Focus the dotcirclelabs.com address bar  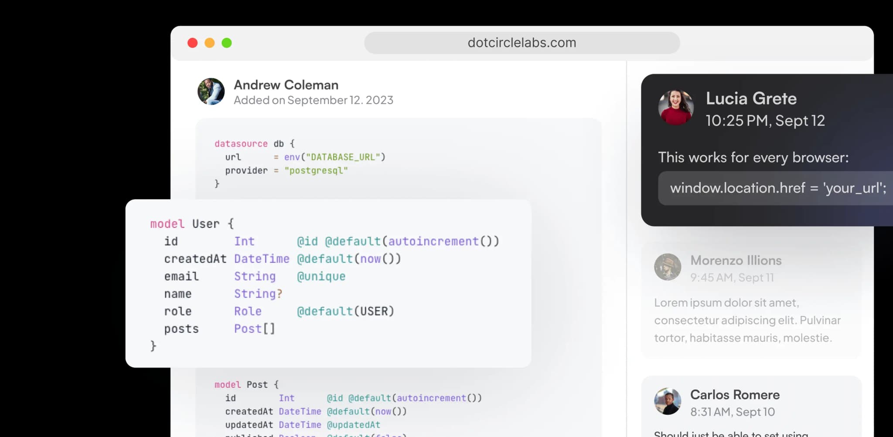click(521, 43)
